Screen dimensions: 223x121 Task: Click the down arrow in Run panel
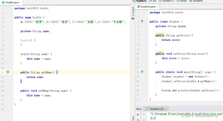coord(144,120)
